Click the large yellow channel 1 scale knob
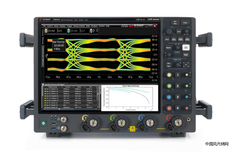 pyautogui.click(x=169, y=75)
